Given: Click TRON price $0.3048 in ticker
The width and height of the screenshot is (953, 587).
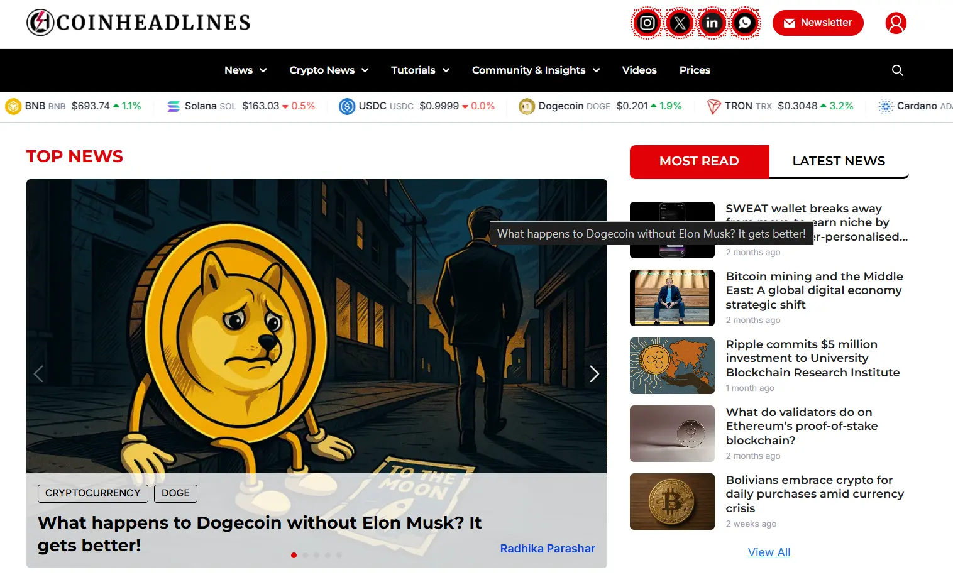Looking at the screenshot, I should pos(797,106).
